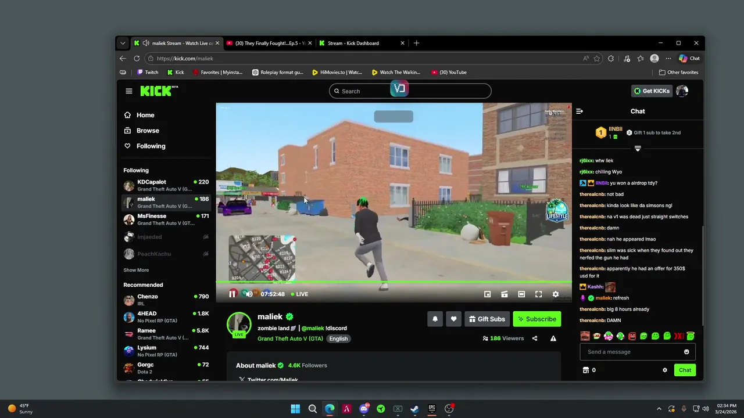Click the address bar URL

(x=185, y=59)
